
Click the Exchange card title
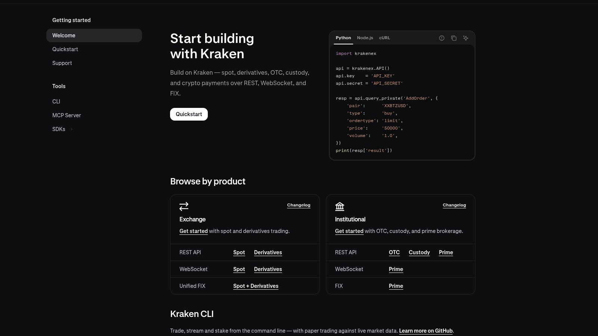(192, 219)
